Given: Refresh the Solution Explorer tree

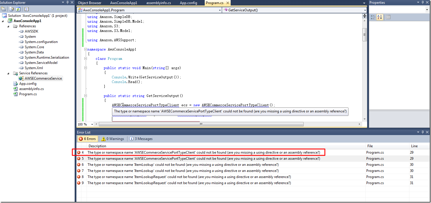Looking at the screenshot, I should click(x=18, y=9).
